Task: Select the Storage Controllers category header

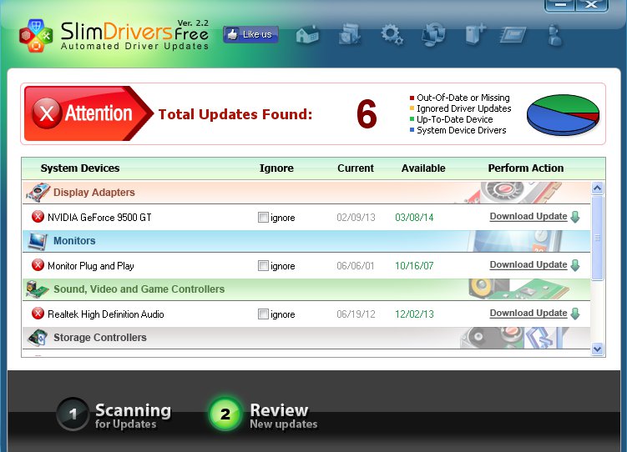Action: point(306,338)
